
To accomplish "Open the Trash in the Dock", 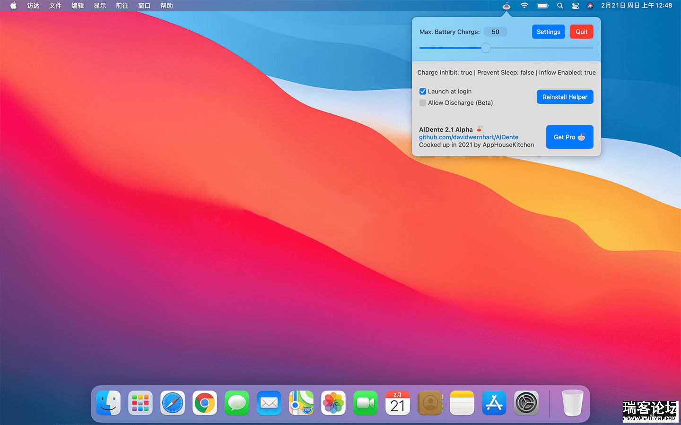I will point(573,403).
